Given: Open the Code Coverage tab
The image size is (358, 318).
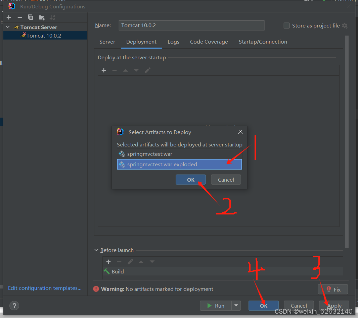Looking at the screenshot, I should pyautogui.click(x=209, y=42).
